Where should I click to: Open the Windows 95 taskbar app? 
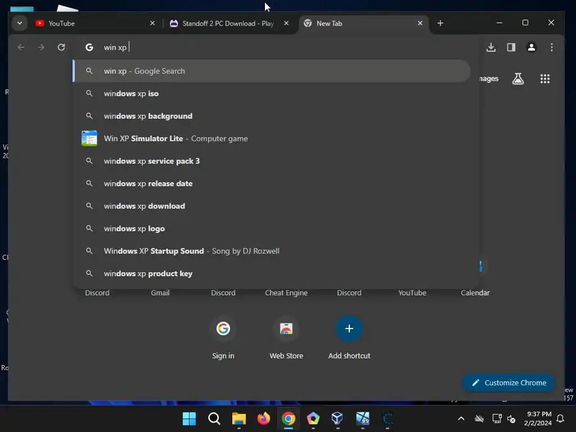pos(363,418)
